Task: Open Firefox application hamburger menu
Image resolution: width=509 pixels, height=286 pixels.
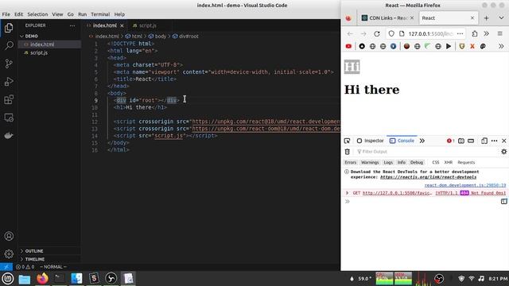Action: pyautogui.click(x=500, y=33)
